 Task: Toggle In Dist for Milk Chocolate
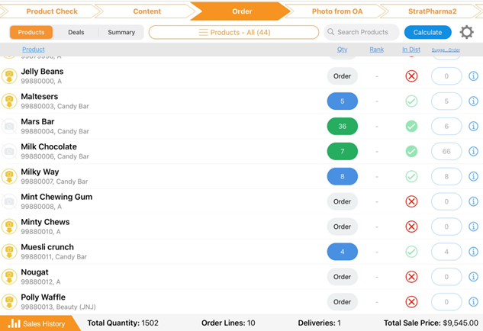click(411, 151)
